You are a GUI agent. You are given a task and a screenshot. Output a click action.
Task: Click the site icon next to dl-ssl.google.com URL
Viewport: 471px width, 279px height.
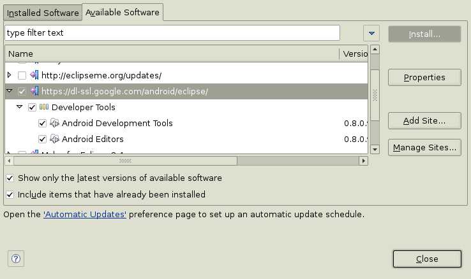point(34,91)
